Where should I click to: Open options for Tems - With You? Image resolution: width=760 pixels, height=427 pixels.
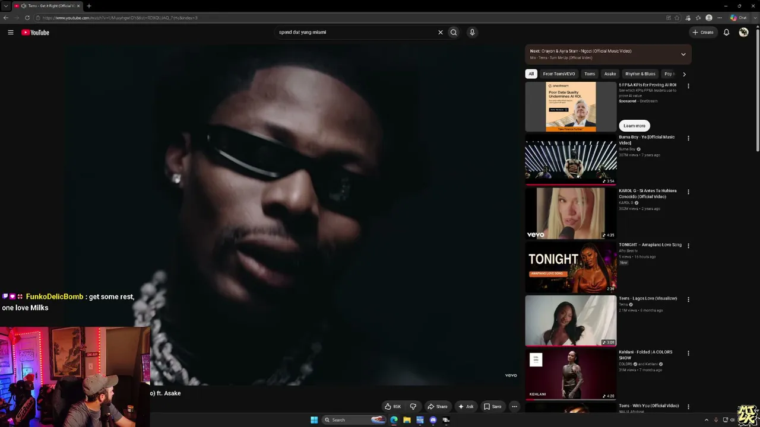pyautogui.click(x=688, y=407)
